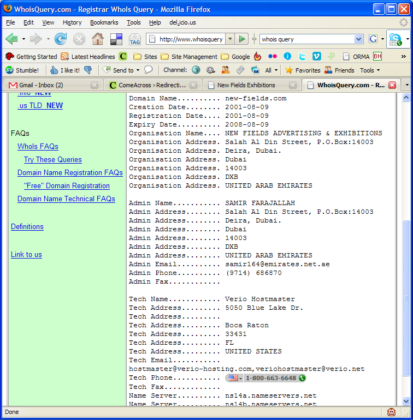This screenshot has width=413, height=420.
Task: Open the StumbleUpon Tools dropdown
Action: (x=370, y=70)
